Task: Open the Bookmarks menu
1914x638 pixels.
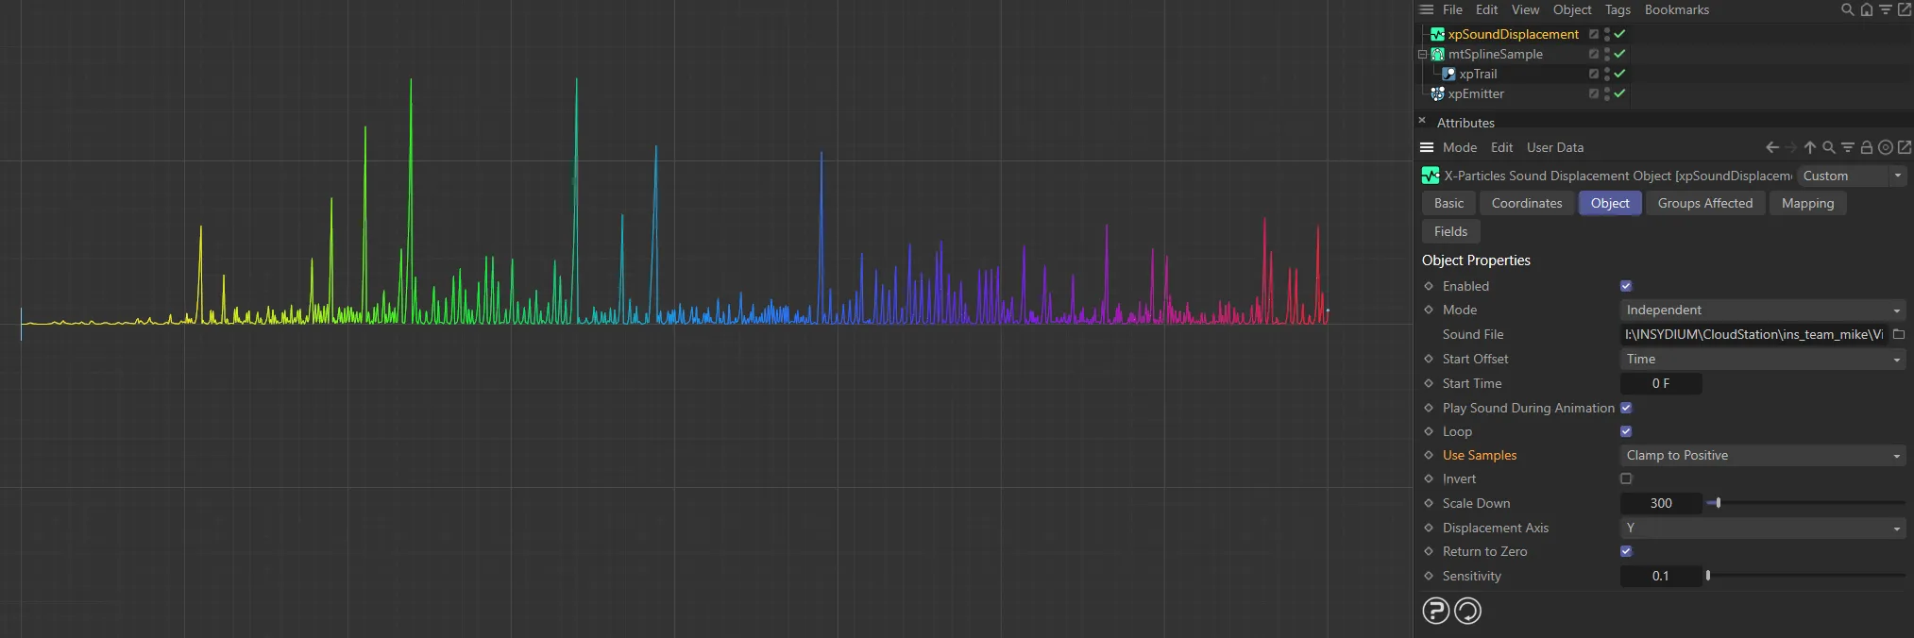Action: coord(1677,9)
